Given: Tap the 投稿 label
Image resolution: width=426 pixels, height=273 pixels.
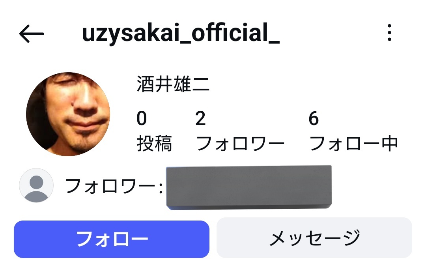Looking at the screenshot, I should click(x=154, y=144).
